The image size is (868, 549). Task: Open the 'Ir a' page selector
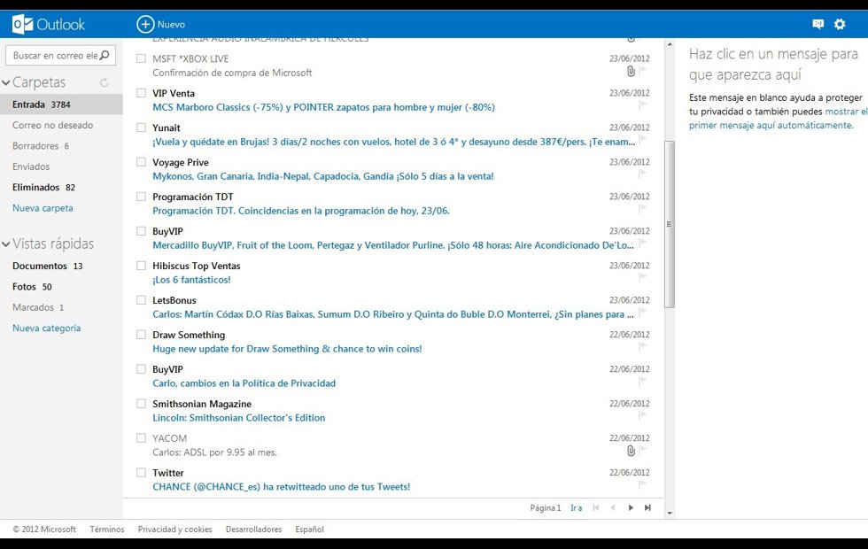(x=576, y=508)
